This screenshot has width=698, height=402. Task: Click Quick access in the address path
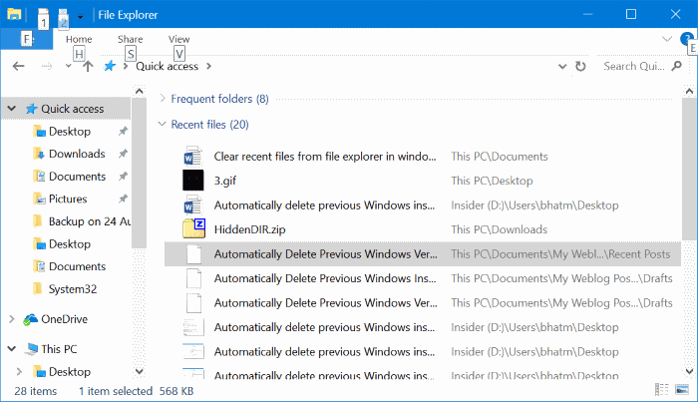(167, 66)
